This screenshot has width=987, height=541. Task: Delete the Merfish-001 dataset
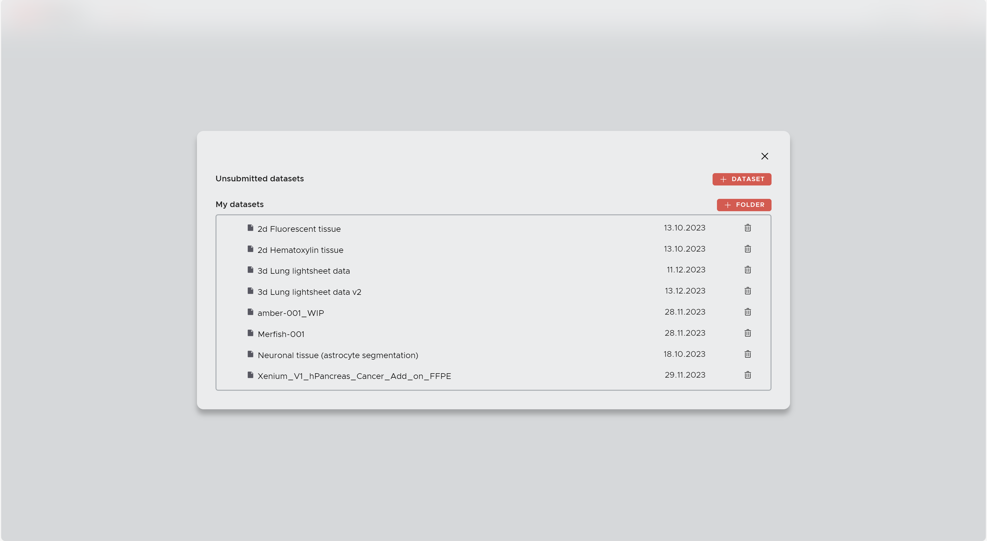point(748,333)
